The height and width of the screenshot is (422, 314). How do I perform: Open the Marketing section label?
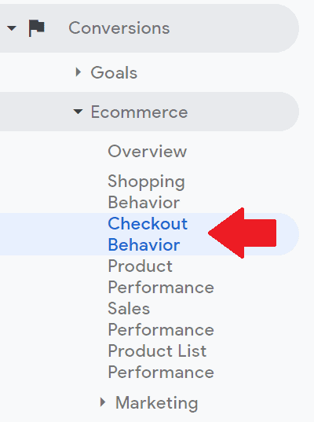click(157, 403)
